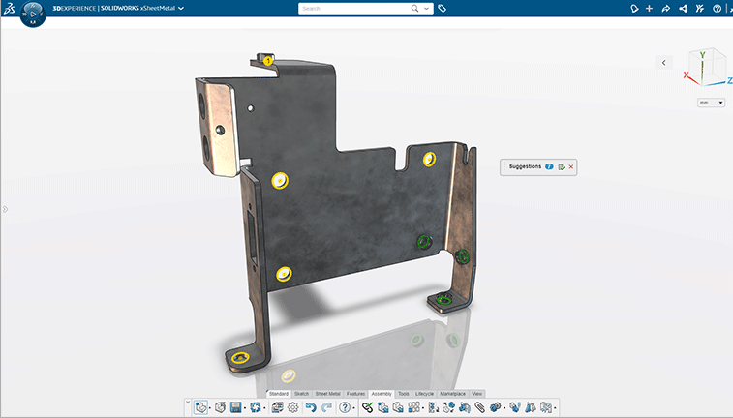
Task: Click the Undo arrow icon
Action: pos(310,408)
